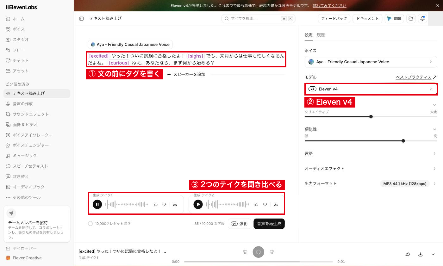Collapse the sidebar with the panel icon
Image resolution: width=443 pixels, height=266 pixels.
[x=81, y=19]
